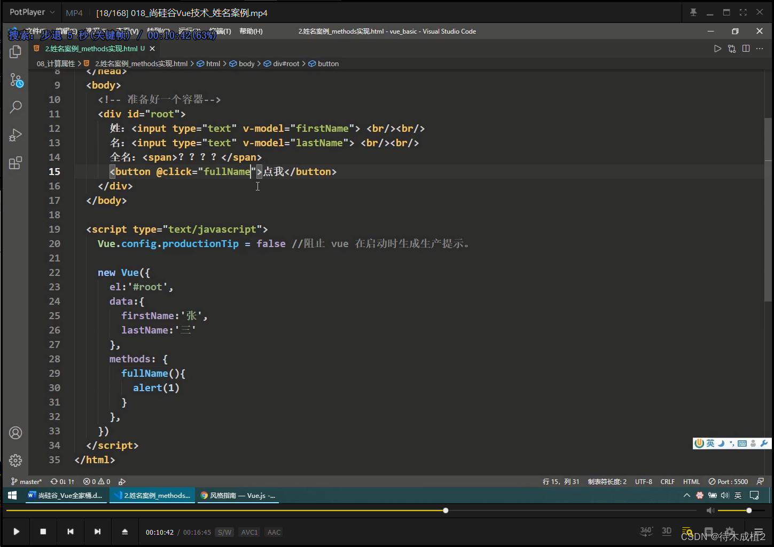
Task: Click the 行 15, 列 31 cursor position
Action: (x=561, y=481)
